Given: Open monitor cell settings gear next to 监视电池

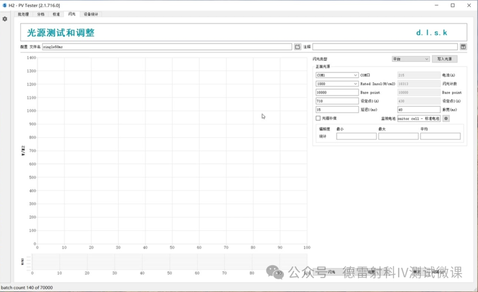Looking at the screenshot, I should [446, 118].
